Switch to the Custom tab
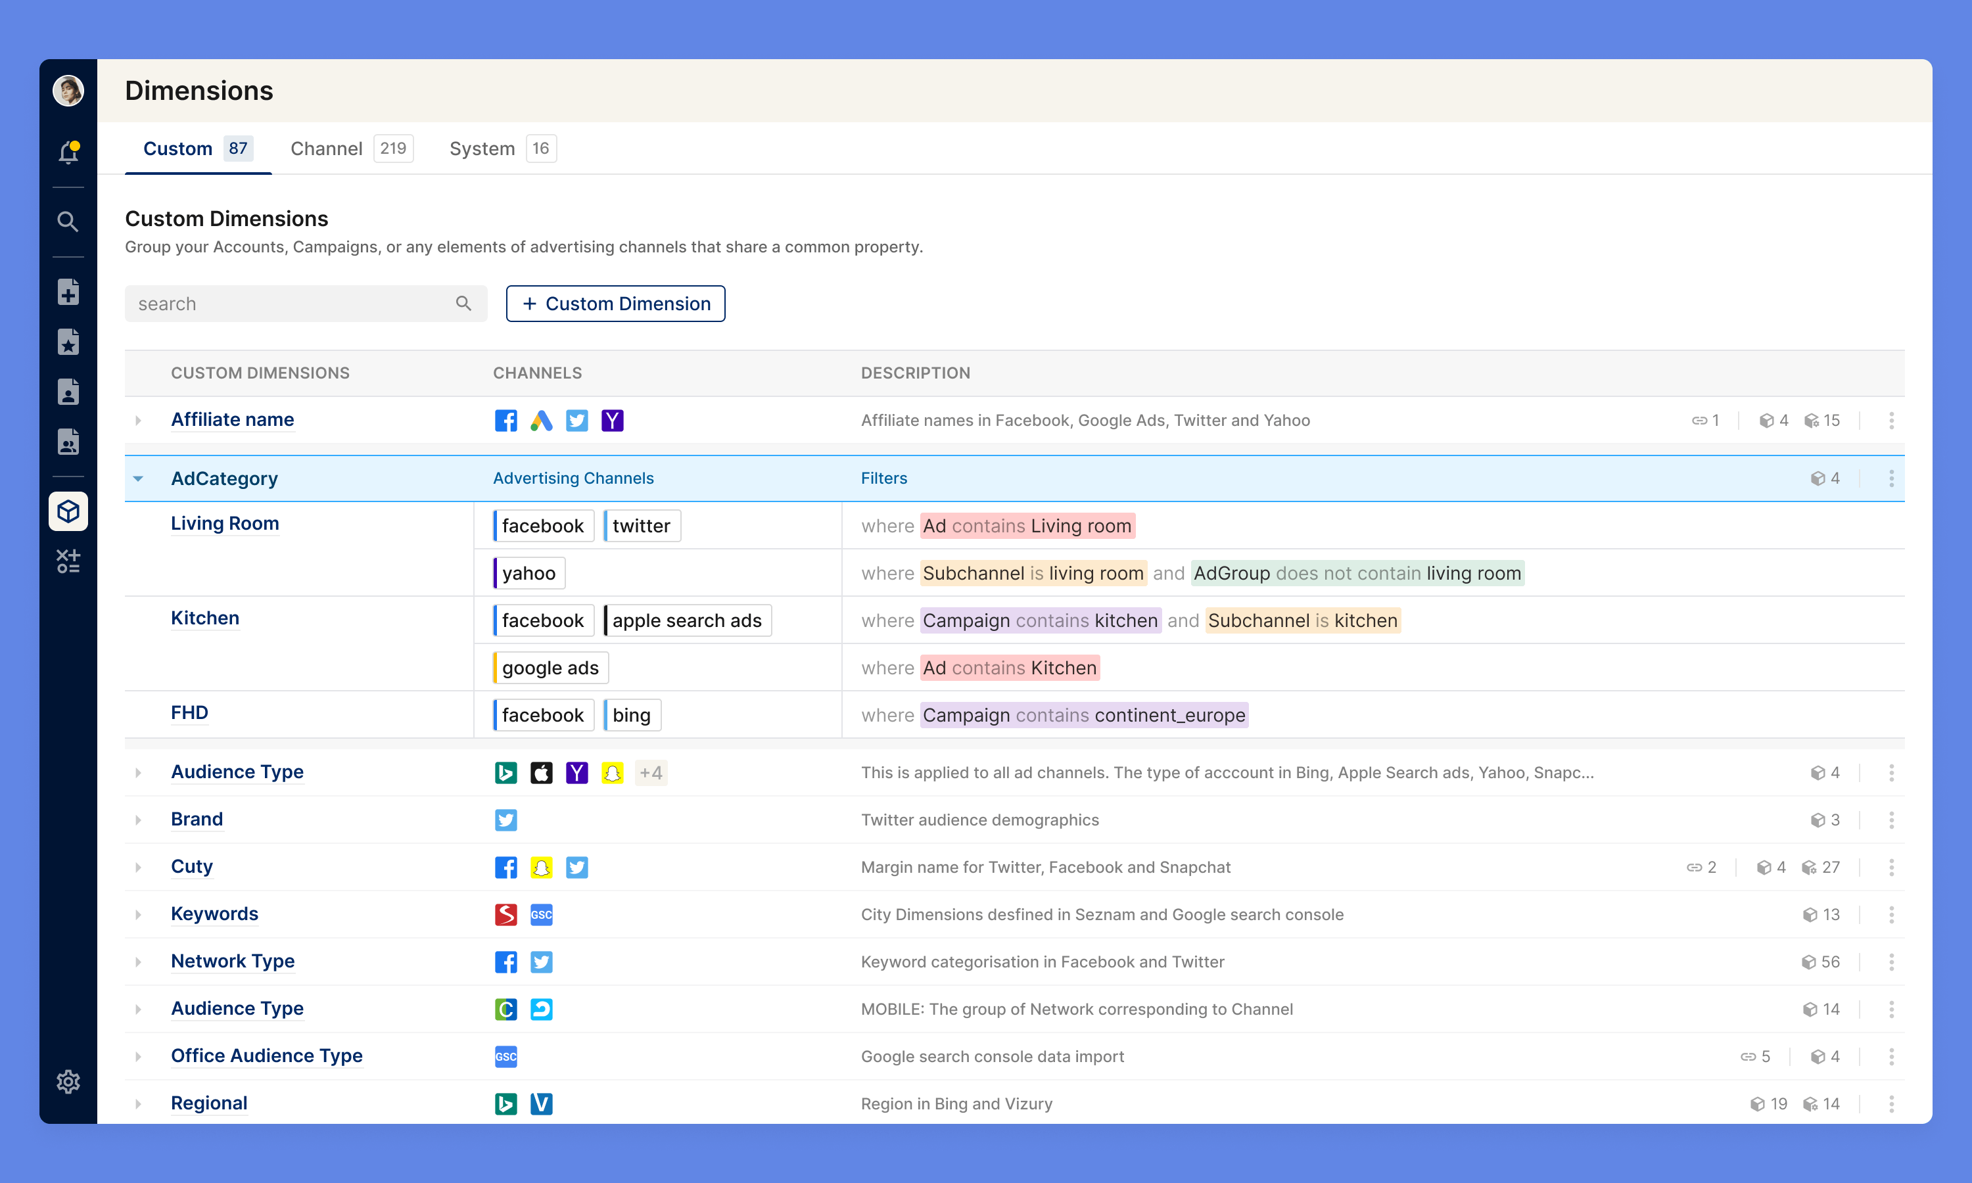Screen dimensions: 1972x1183 click(198, 149)
